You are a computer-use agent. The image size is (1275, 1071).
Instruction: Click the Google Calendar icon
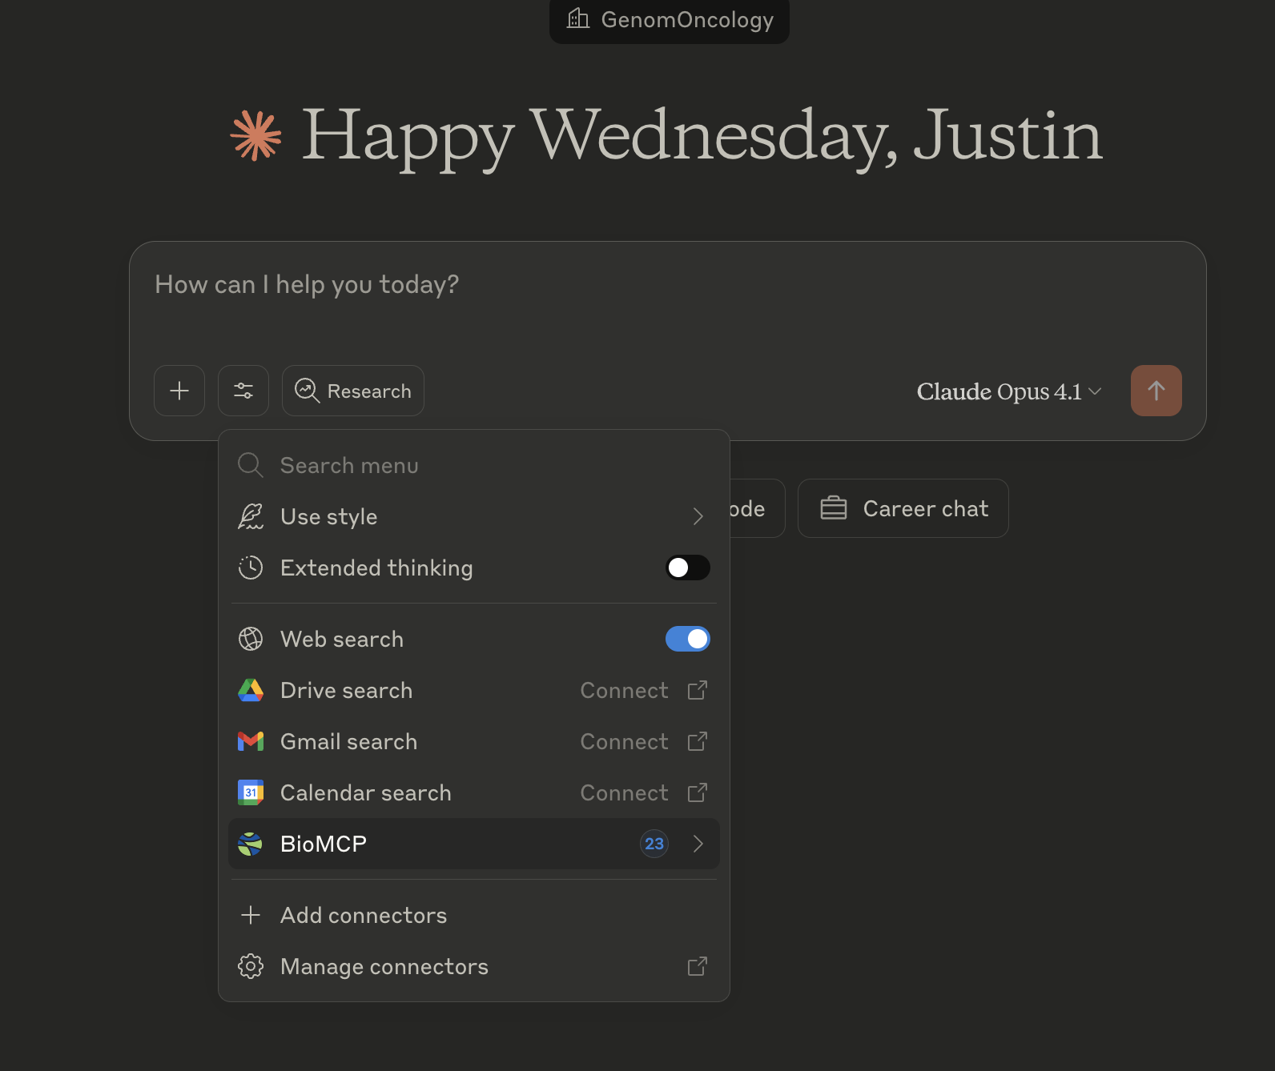click(251, 792)
